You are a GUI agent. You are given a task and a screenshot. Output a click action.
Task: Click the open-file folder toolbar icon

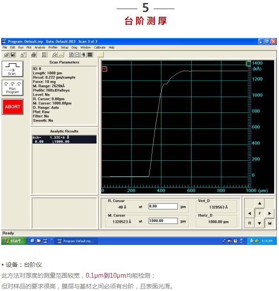pyautogui.click(x=6, y=55)
